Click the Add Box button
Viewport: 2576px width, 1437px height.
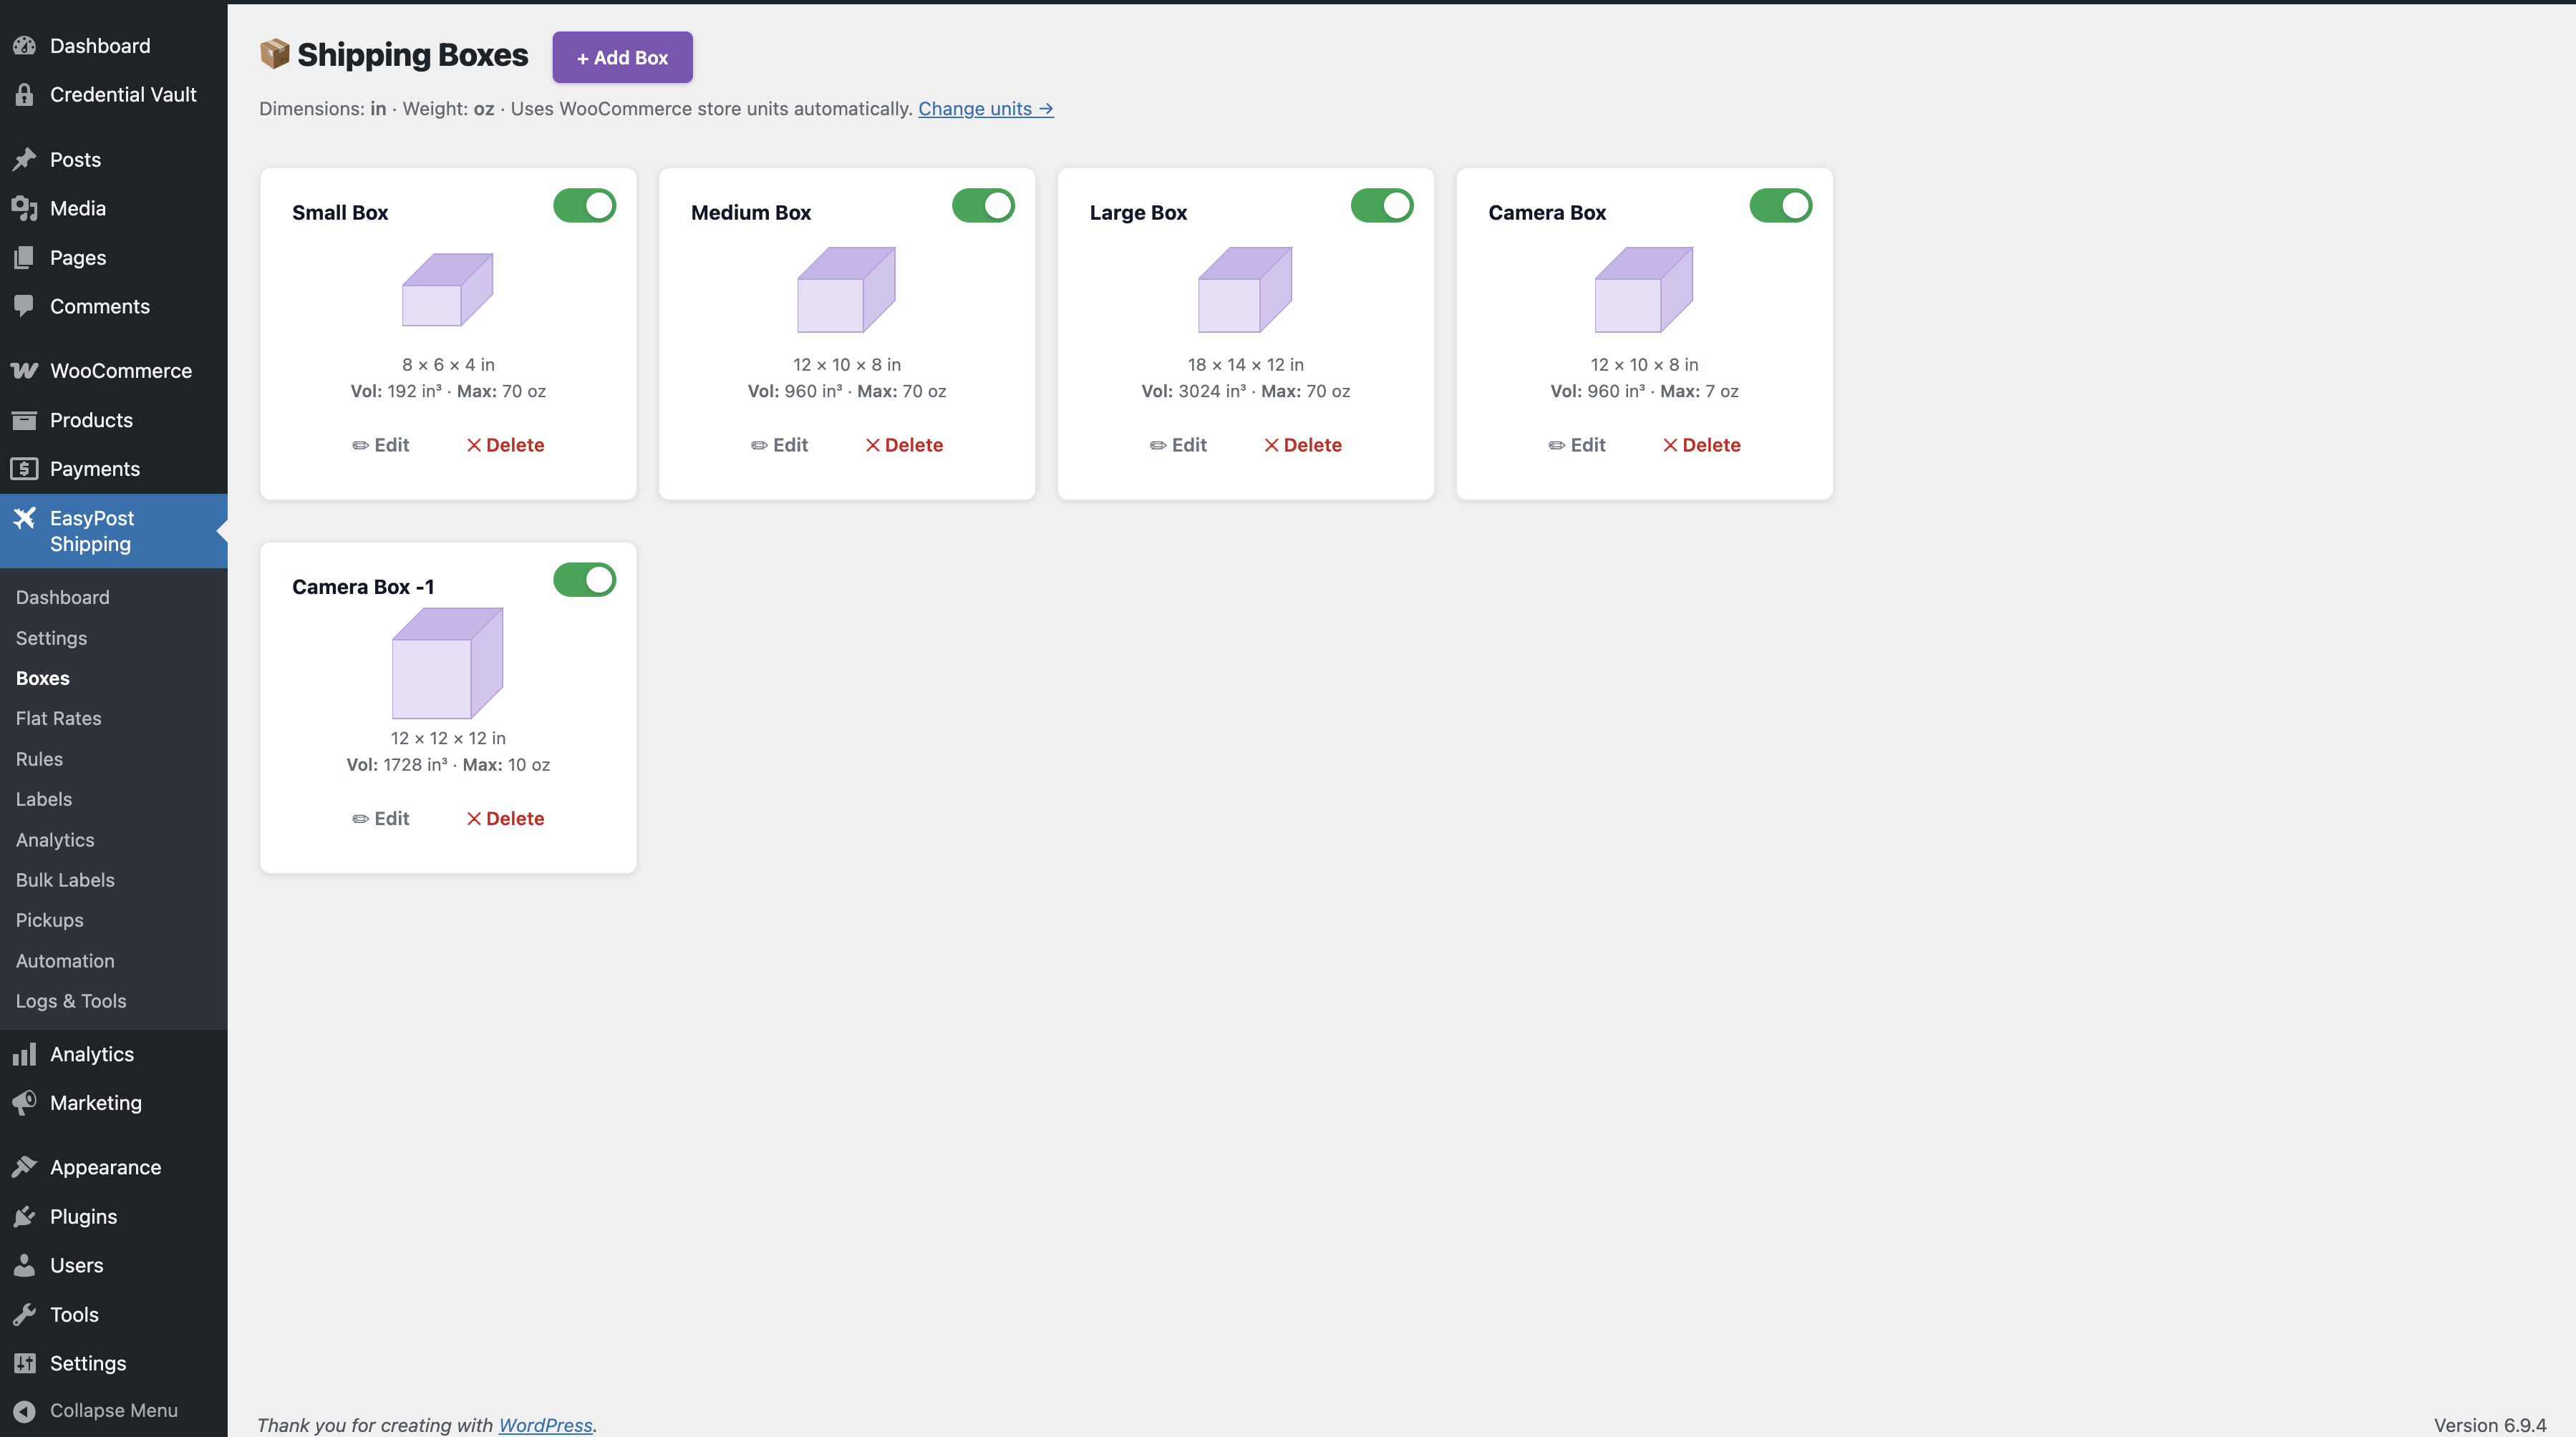click(622, 57)
